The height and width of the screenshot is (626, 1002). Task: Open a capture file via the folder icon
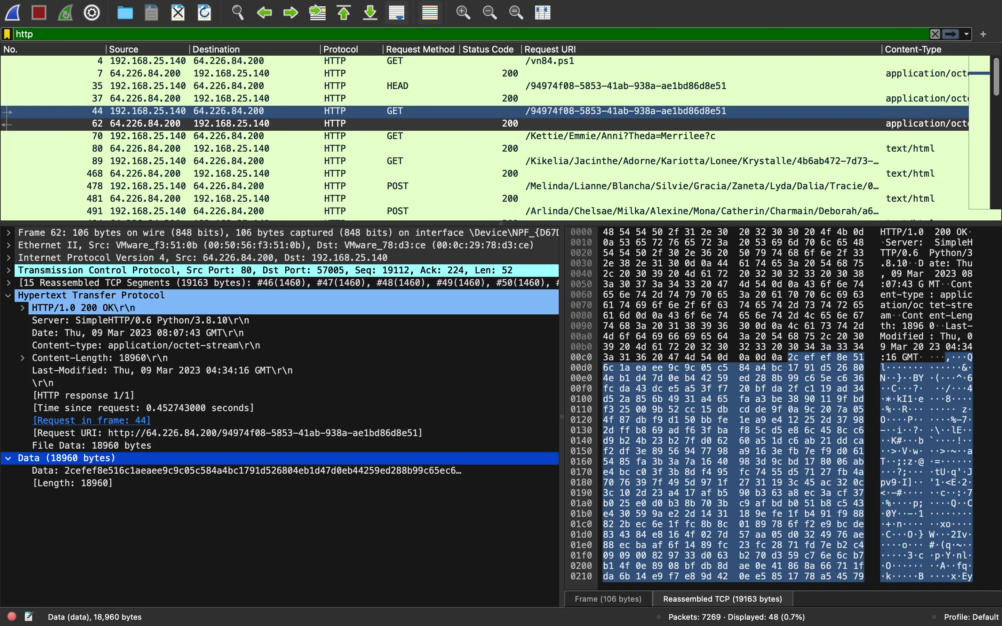pyautogui.click(x=125, y=13)
